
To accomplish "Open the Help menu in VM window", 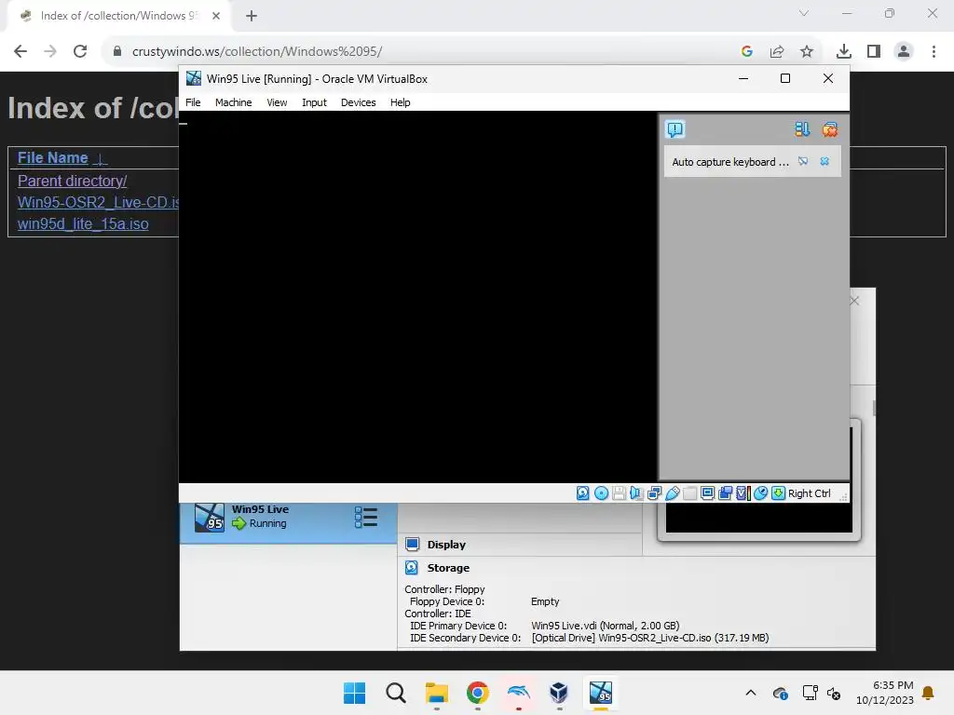I will click(400, 102).
